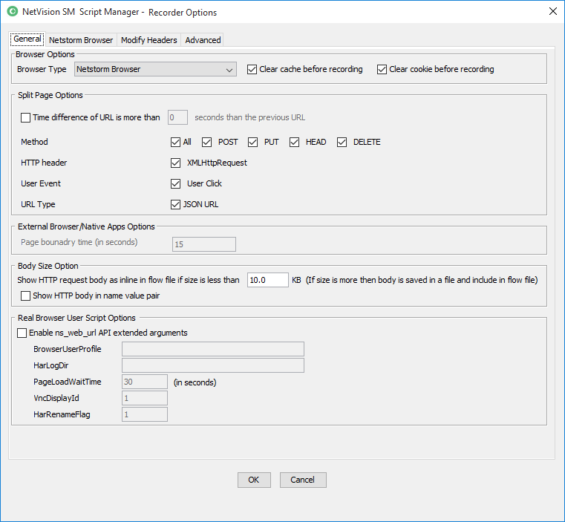
Task: Enable Time difference of URL checkbox
Action: coord(25,117)
